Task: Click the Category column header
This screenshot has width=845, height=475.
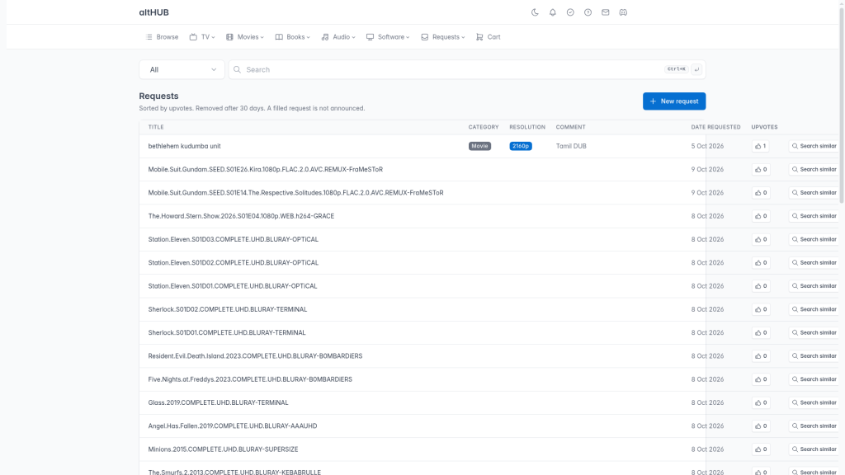Action: coord(484,127)
